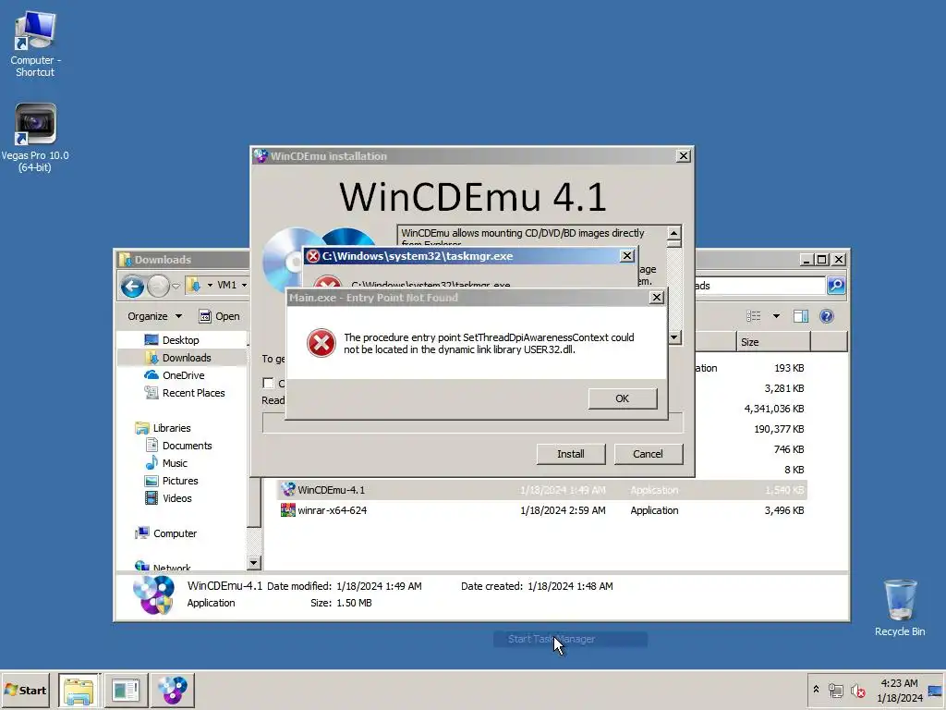Click the network tray icon
This screenshot has height=710, width=946.
tap(835, 690)
